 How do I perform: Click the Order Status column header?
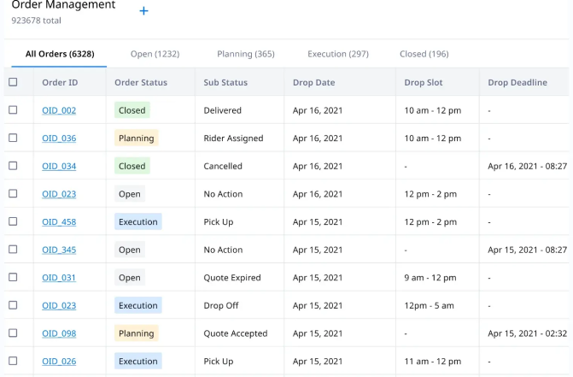click(141, 83)
